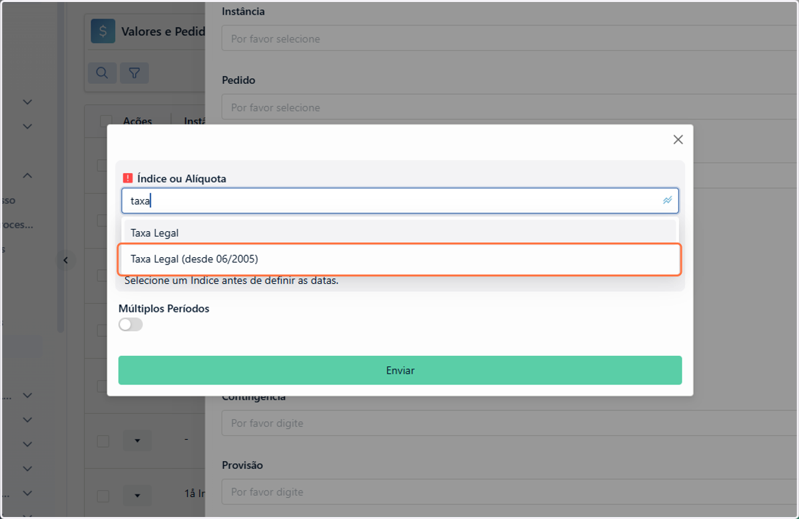The image size is (799, 519).
Task: Choose the 'Taxa Legal' option in the list
Action: click(x=400, y=233)
